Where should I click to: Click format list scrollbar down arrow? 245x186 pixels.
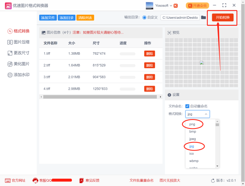217,166
